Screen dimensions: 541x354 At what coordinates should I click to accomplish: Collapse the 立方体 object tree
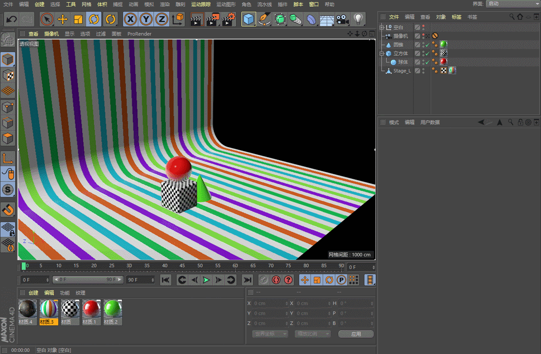(382, 53)
